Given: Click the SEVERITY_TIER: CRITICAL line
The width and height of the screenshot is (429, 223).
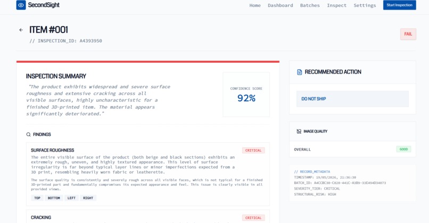Looking at the screenshot, I should (x=317, y=188).
